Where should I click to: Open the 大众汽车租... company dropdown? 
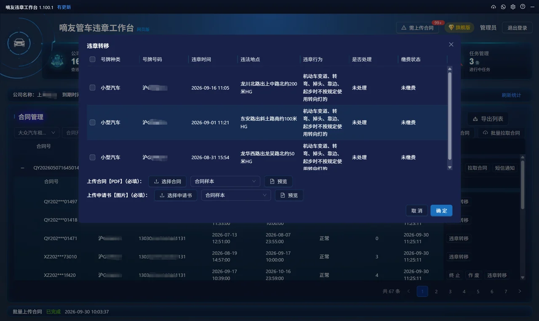36,133
